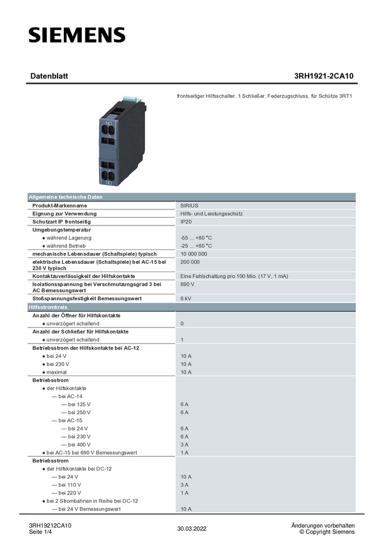The image size is (384, 543).
Task: Click 'elektrische Lebensdauer (Schaltspiele) bei AC-15' label
Action: [x=99, y=265]
